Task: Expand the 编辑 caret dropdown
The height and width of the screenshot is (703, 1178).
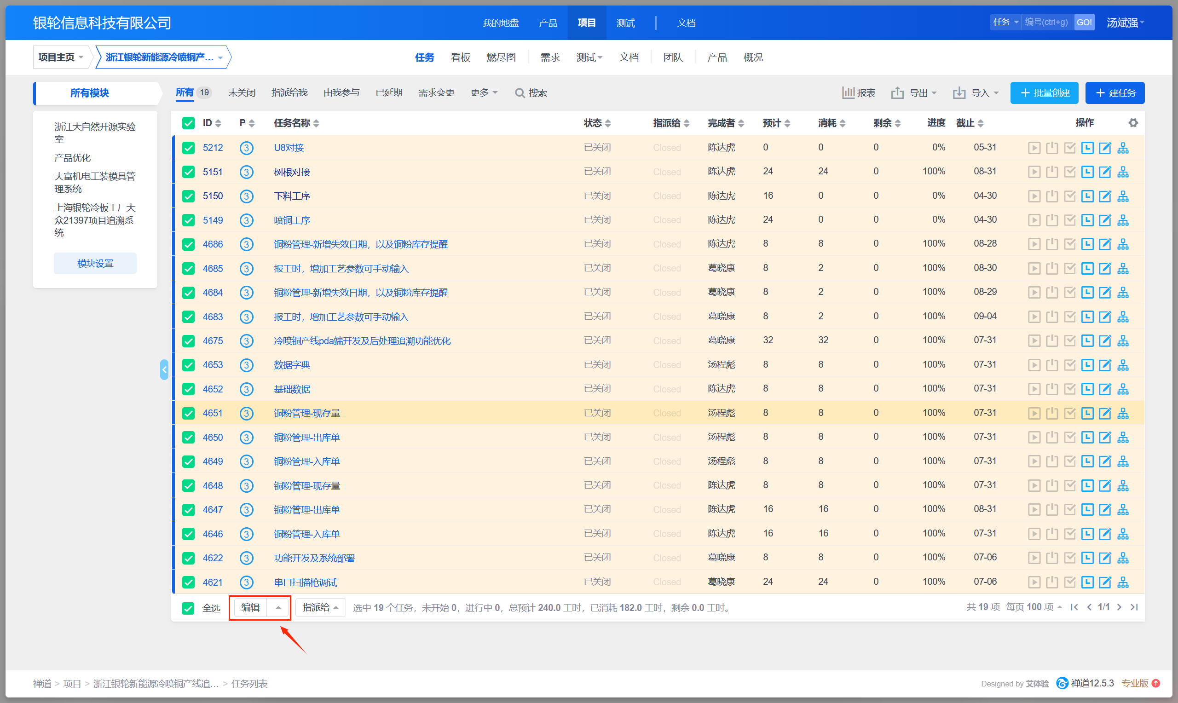Action: click(x=278, y=608)
